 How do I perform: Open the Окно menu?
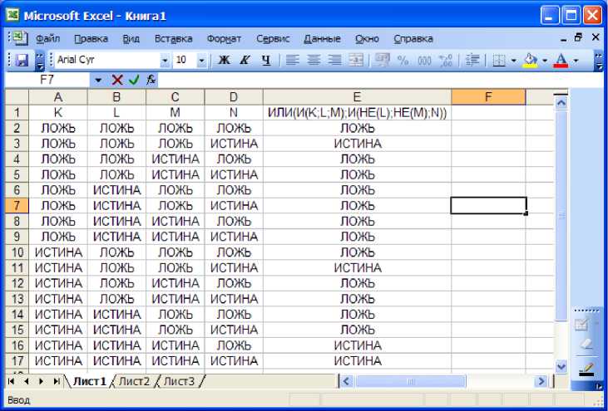tap(367, 39)
